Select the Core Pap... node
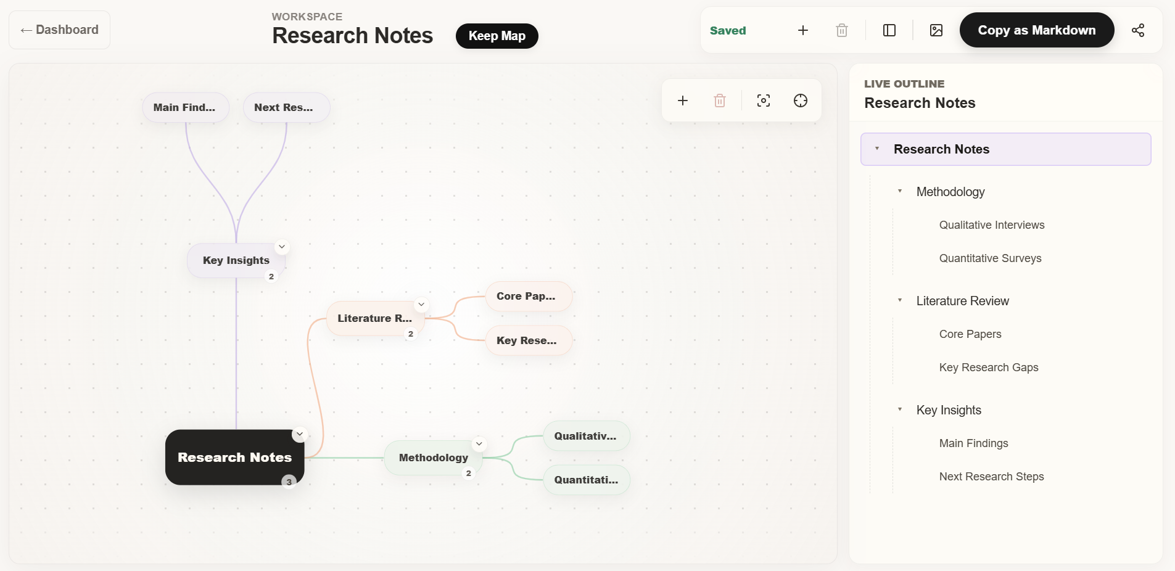1175x571 pixels. pos(529,296)
